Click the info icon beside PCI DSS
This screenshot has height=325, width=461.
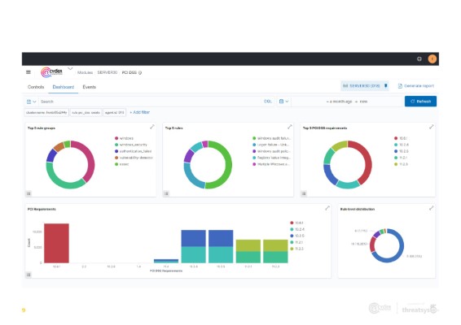(140, 73)
